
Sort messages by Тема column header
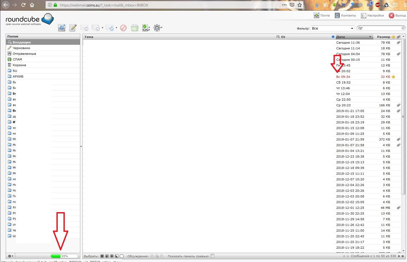coord(89,37)
